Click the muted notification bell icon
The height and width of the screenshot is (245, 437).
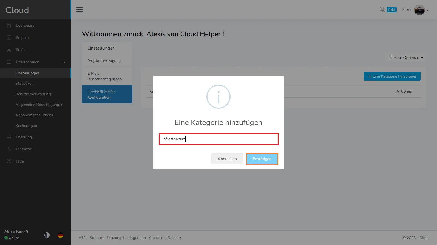point(382,10)
